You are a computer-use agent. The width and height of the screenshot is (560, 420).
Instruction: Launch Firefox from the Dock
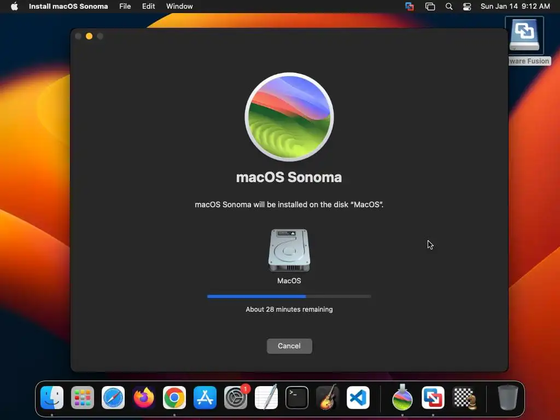144,398
